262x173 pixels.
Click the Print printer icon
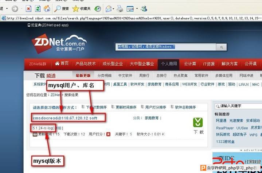click(x=120, y=9)
